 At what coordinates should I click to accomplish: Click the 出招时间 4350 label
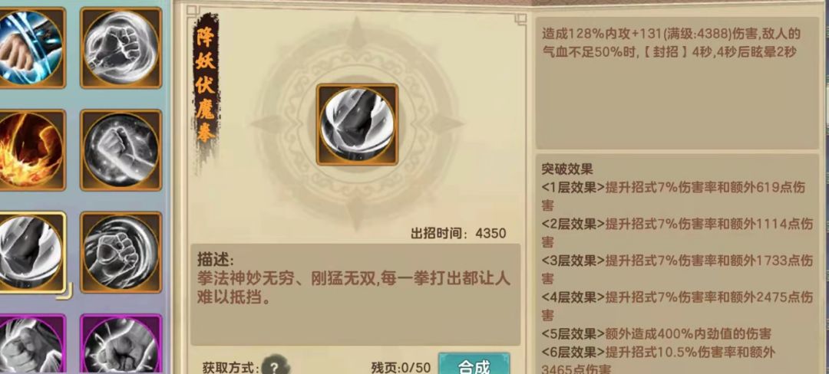click(458, 234)
